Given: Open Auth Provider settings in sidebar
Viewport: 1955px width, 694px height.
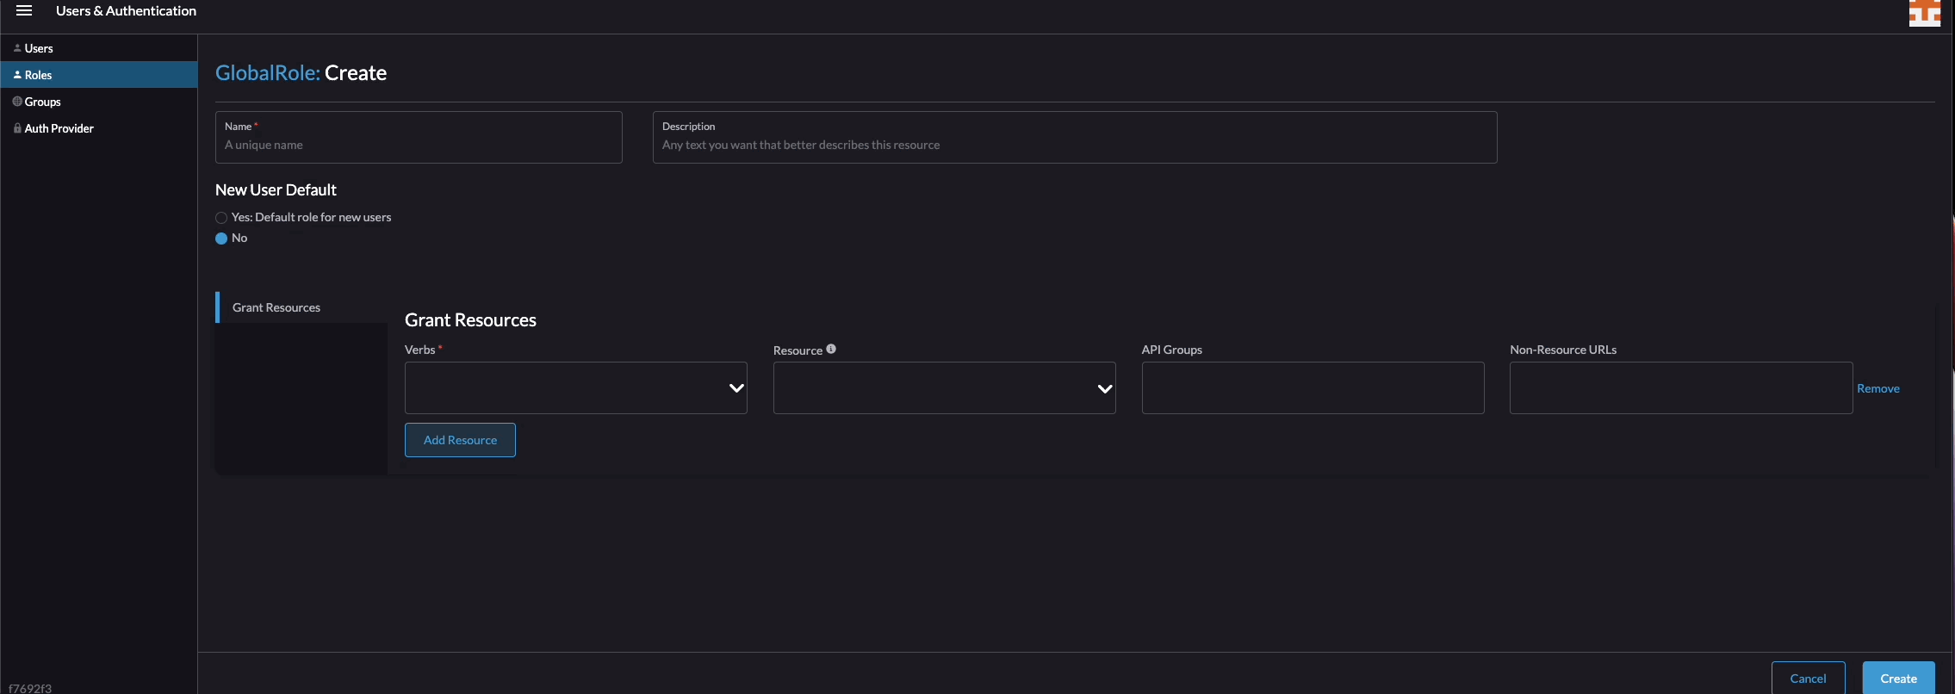Looking at the screenshot, I should pyautogui.click(x=98, y=128).
